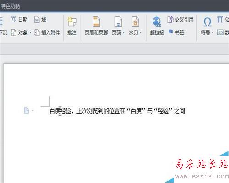Screen dimensions: 229x183
Task: Click the word 之间 in document
Action: click(x=180, y=111)
